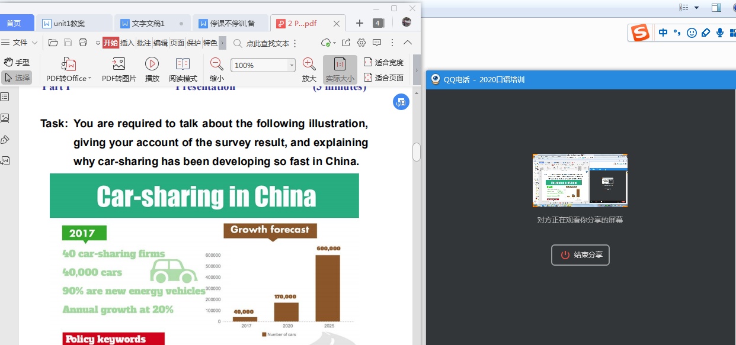The image size is (736, 345).
Task: Toggle the Sogou microphone voice input
Action: pyautogui.click(x=720, y=33)
